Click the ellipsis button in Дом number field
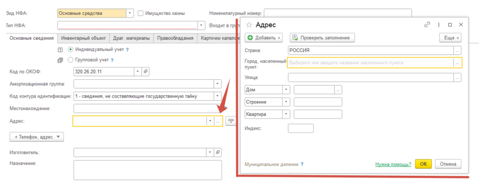 [338, 90]
